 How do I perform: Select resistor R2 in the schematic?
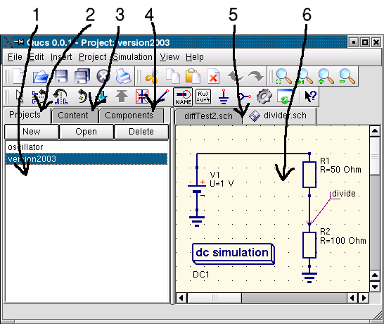point(309,245)
